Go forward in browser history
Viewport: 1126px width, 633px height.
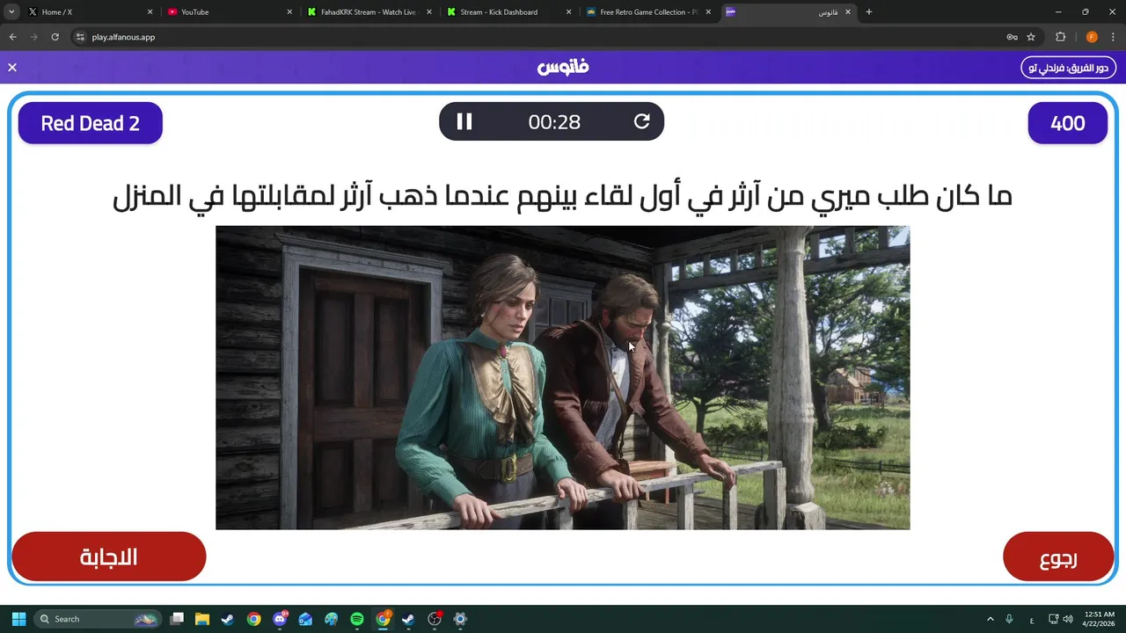click(33, 37)
